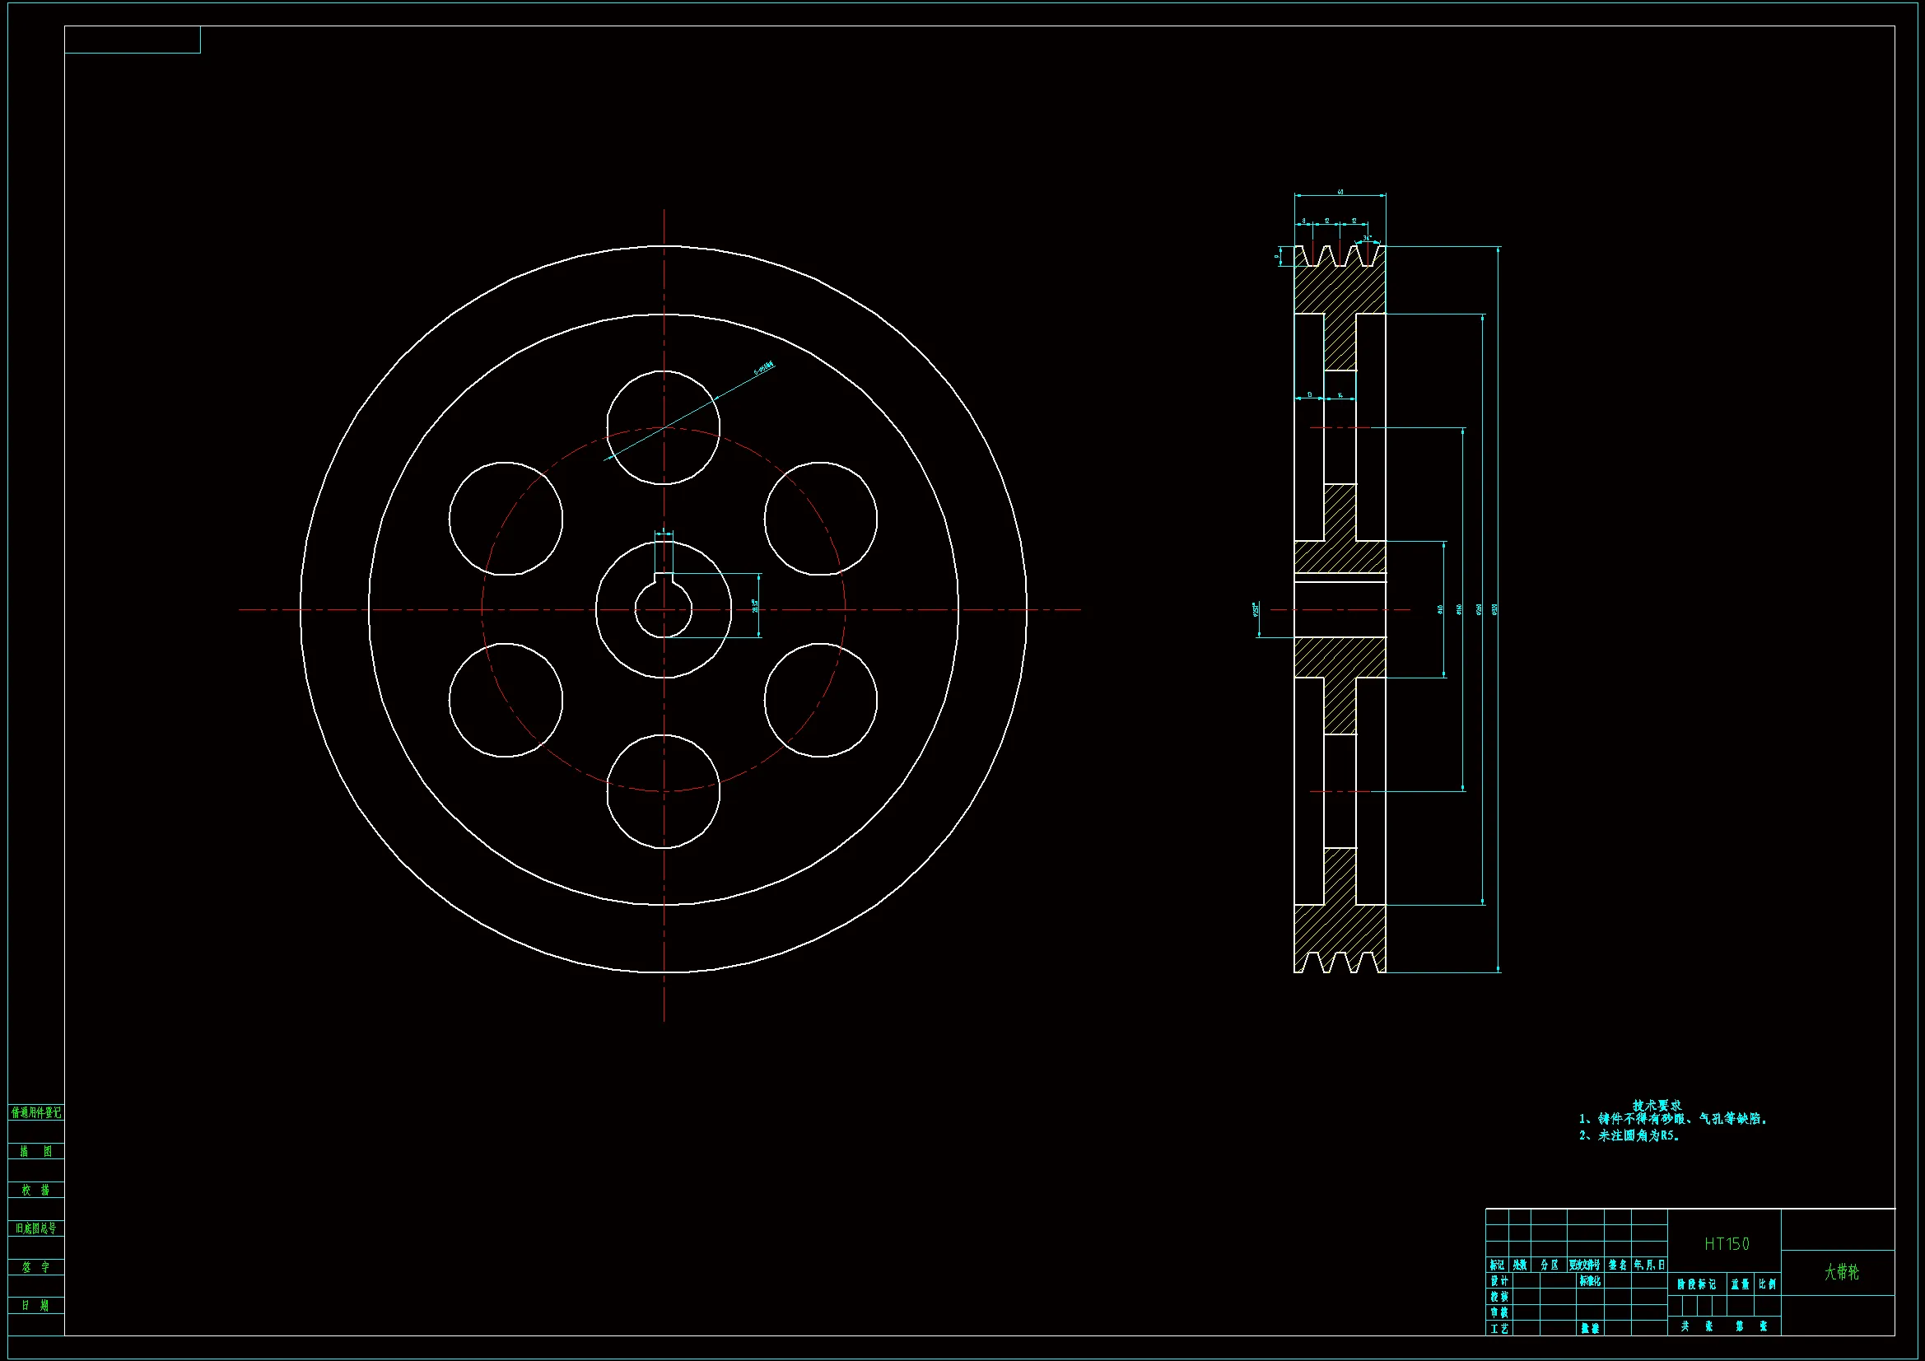
Task: Click the 设计 label in the title block
Action: coord(1499,1280)
